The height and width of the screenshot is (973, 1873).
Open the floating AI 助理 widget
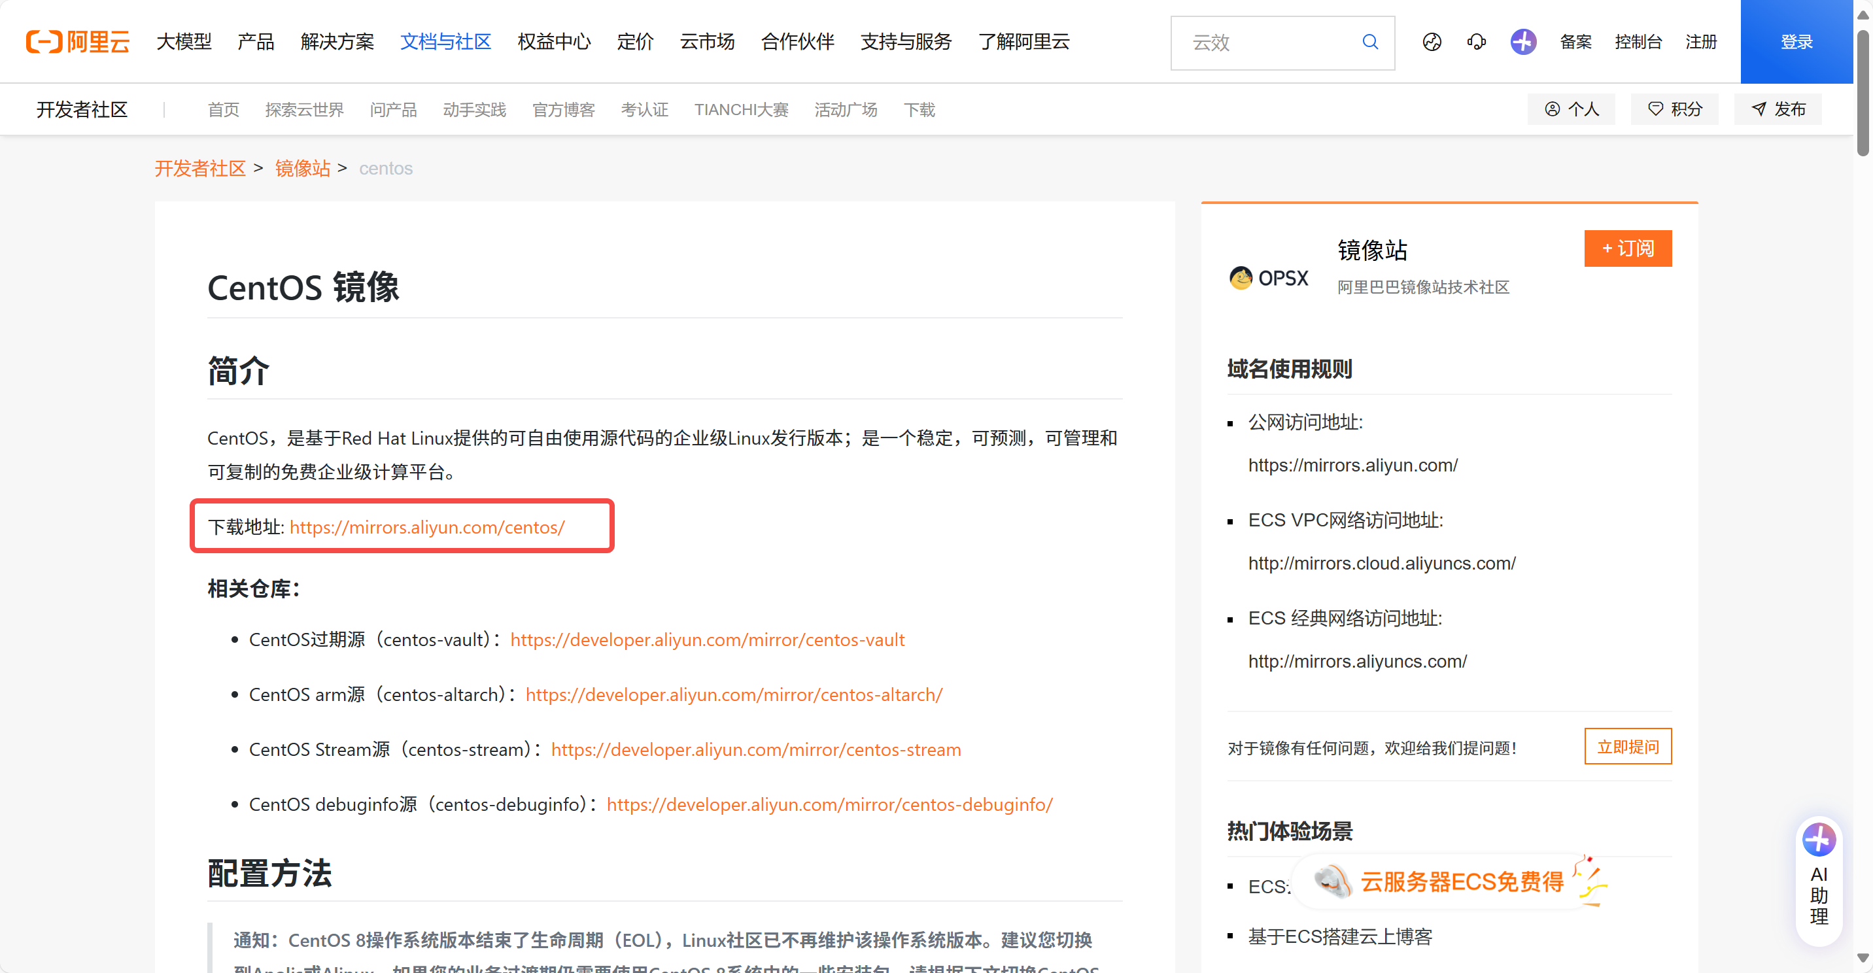(1819, 881)
